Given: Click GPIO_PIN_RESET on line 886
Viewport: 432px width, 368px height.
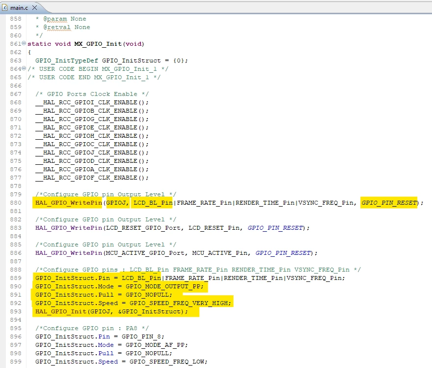Looking at the screenshot, I should point(283,253).
